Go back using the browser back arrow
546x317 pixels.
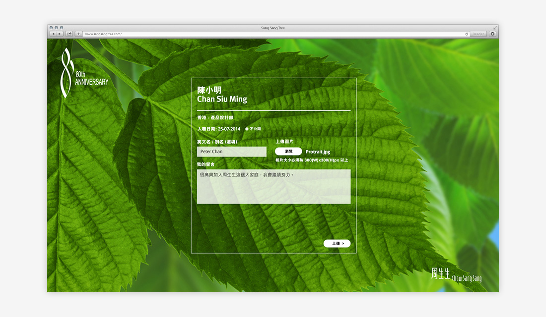click(x=53, y=34)
